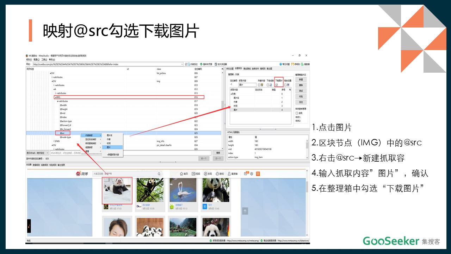This screenshot has width=451, height=254.
Task: Open the 网址 URL dropdown arrow
Action: 182,64
